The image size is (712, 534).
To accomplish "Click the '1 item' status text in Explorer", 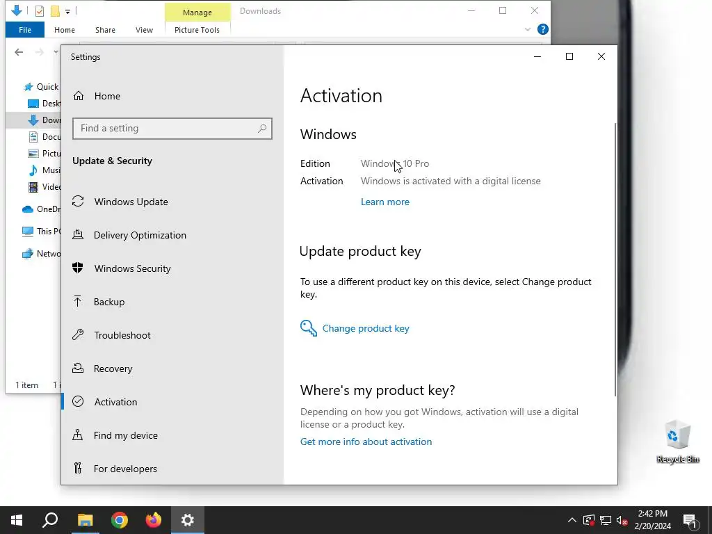I will pos(27,385).
